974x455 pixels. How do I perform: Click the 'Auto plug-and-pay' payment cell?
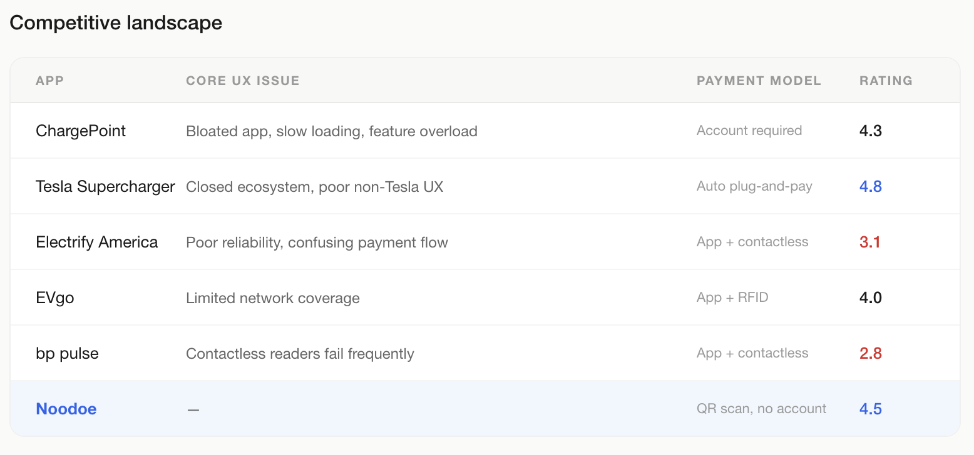coord(754,186)
